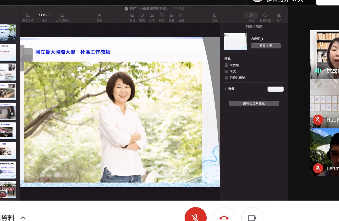
Task: Open the 111% zoom dropdown
Action: click(x=45, y=16)
